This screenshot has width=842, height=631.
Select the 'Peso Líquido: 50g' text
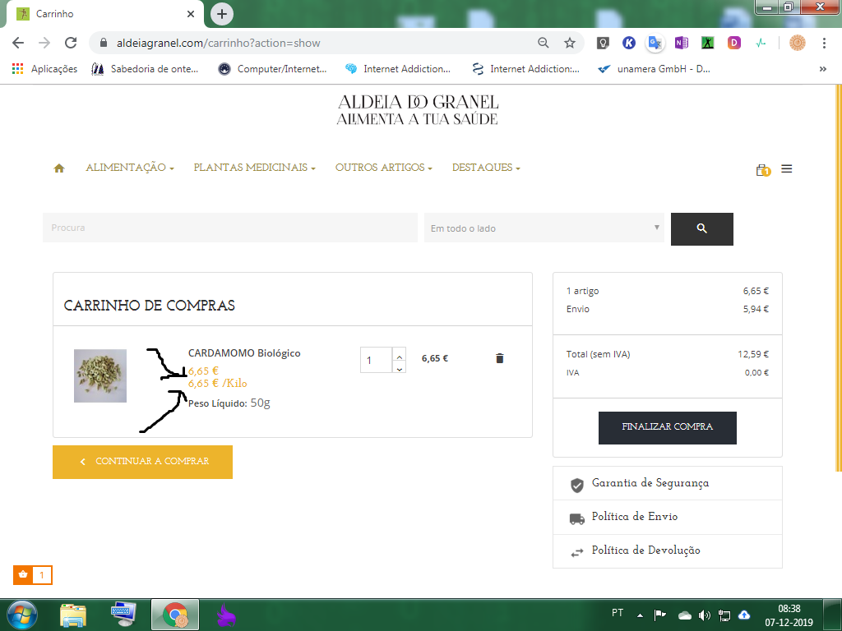[229, 403]
